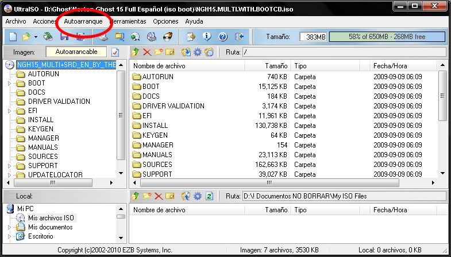Click the 58% of 650MB capacity bar
451x257 pixels.
(x=387, y=37)
